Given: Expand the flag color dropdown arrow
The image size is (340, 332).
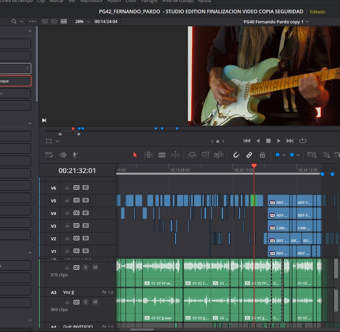Looking at the screenshot, I should (x=284, y=155).
